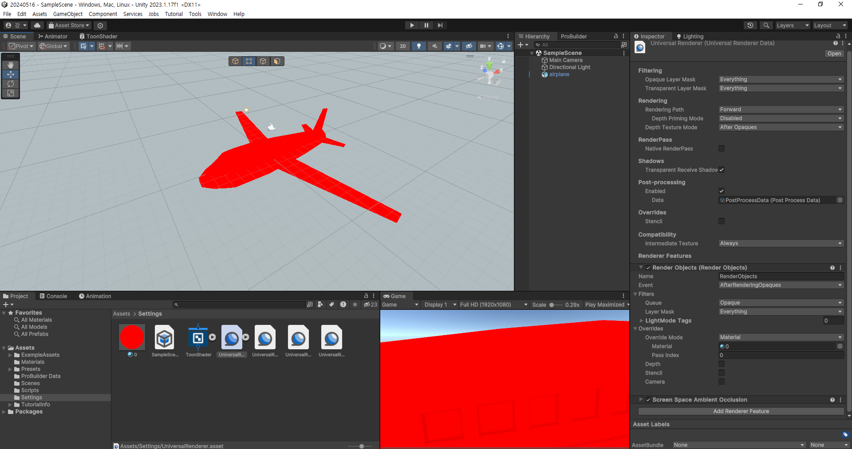Expand LightMode Tags foldout
The image size is (852, 449).
click(x=641, y=320)
